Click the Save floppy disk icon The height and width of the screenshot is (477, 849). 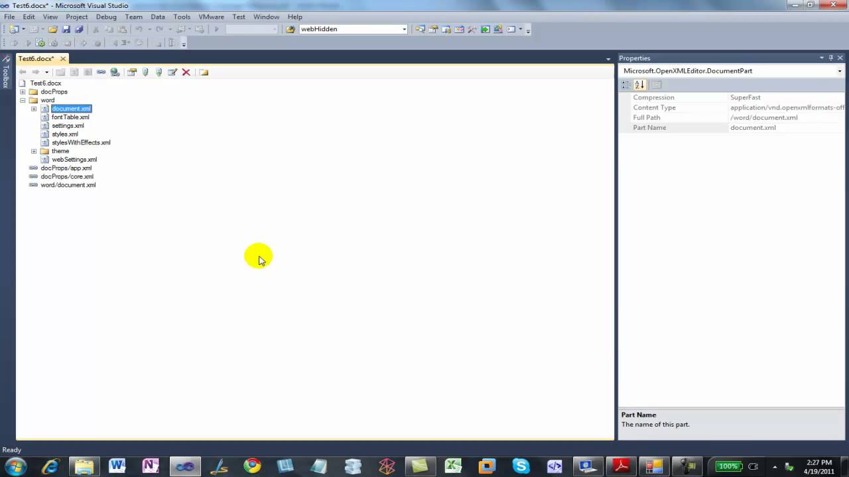(x=66, y=29)
